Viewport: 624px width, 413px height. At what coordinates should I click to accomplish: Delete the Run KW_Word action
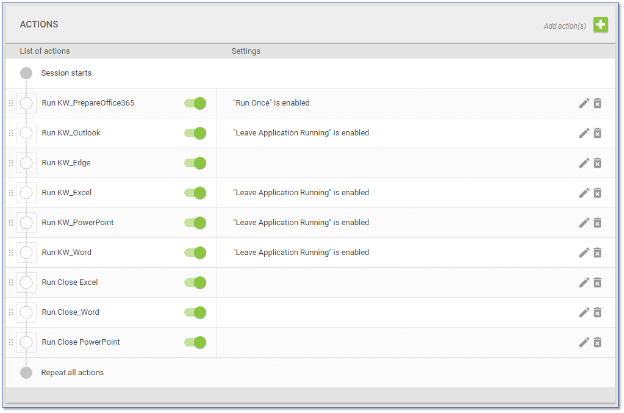point(597,253)
